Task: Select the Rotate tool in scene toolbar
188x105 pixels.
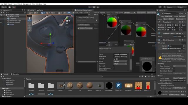Action: coord(29,23)
